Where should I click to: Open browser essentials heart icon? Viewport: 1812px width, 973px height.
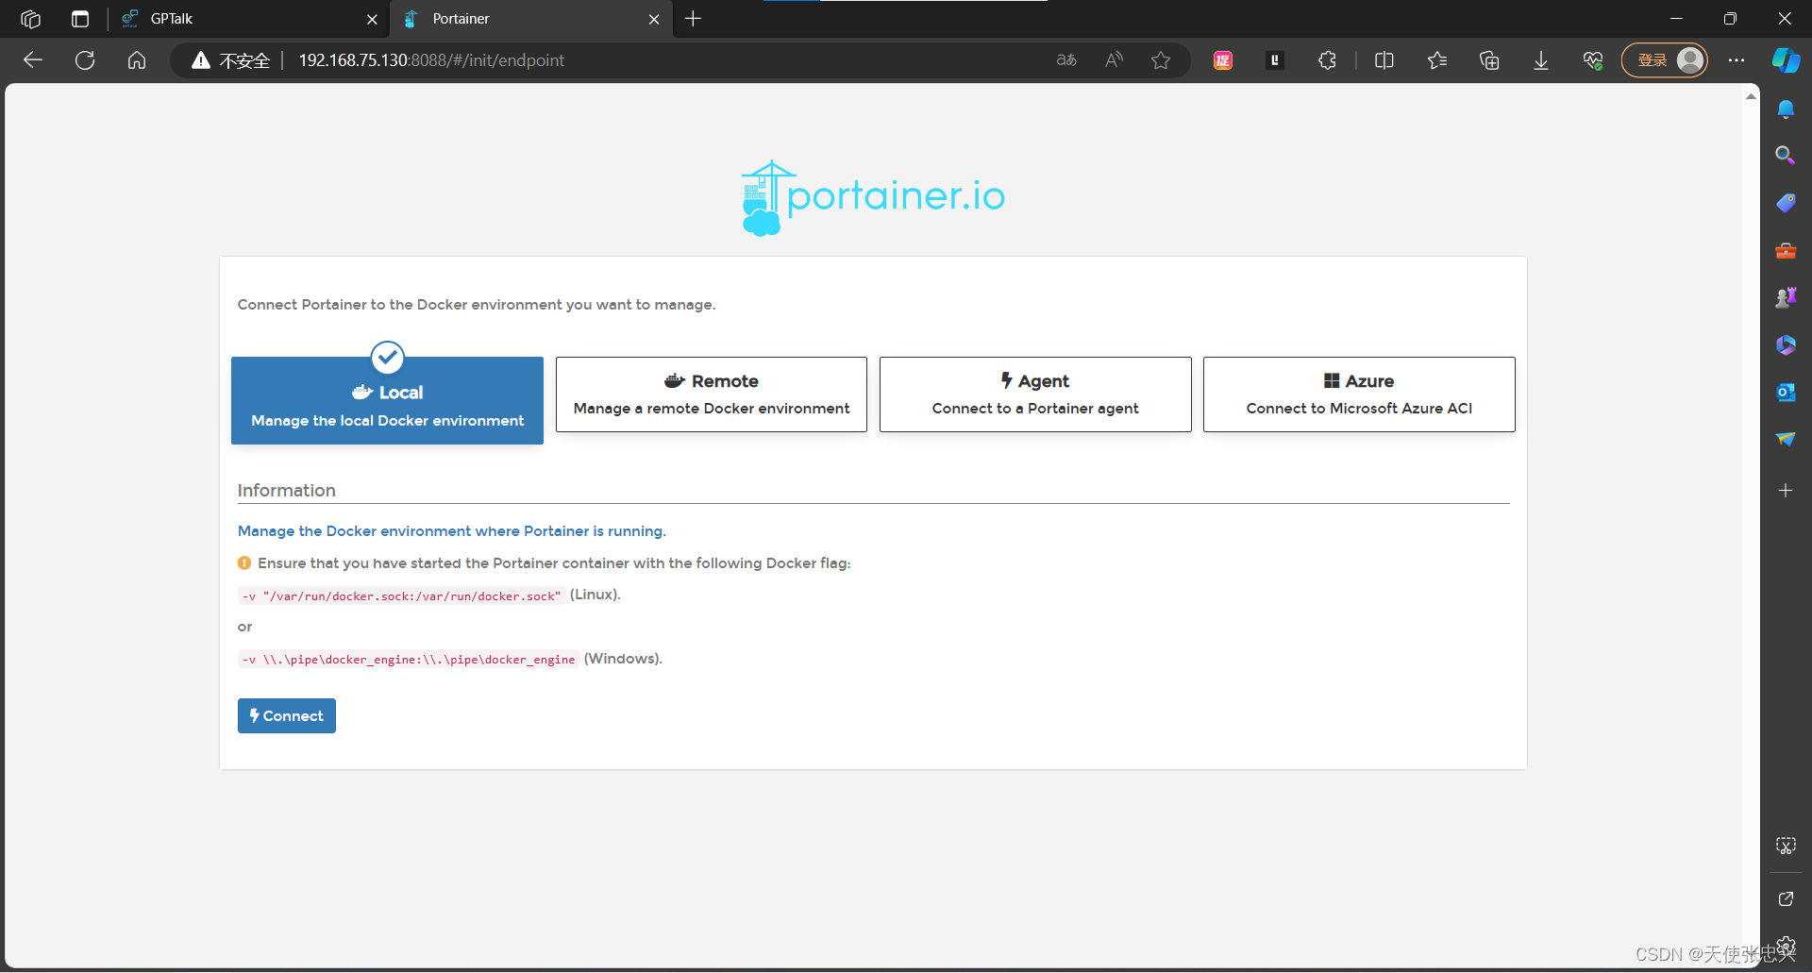(1593, 60)
